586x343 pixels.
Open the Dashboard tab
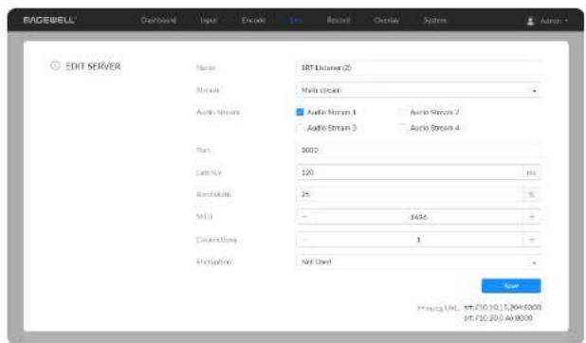click(158, 20)
